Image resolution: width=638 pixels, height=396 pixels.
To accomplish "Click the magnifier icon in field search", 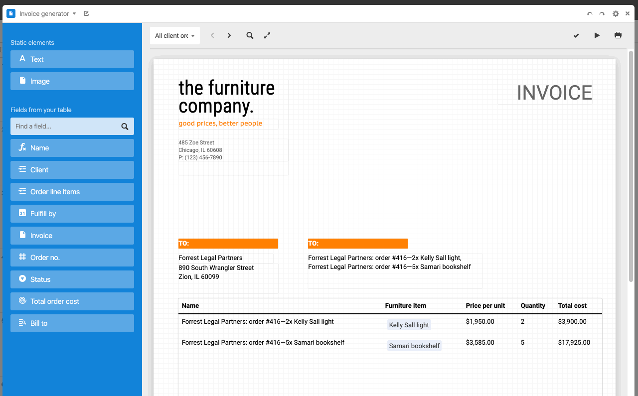I will pyautogui.click(x=125, y=127).
